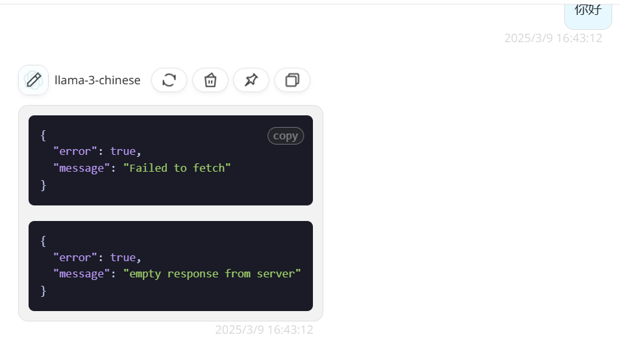The image size is (620, 337).
Task: Click the pencil edit avatar icon
Action: click(33, 80)
